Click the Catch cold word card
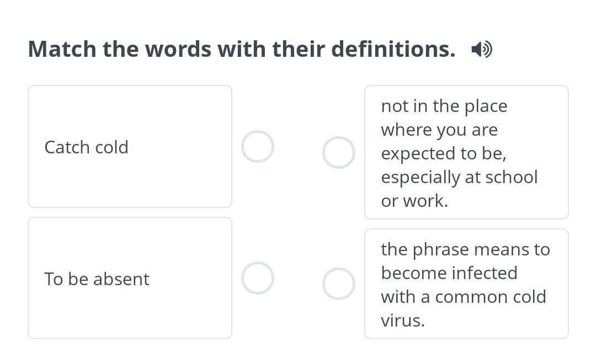This screenshot has width=591, height=358. coord(130,147)
